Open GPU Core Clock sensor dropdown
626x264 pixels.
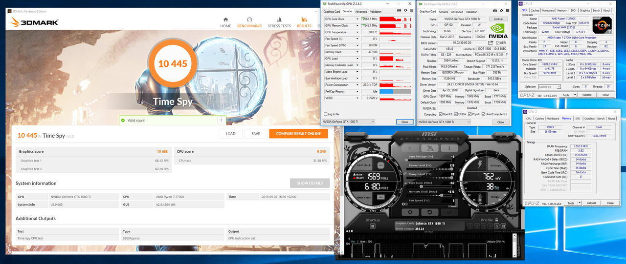pyautogui.click(x=358, y=19)
